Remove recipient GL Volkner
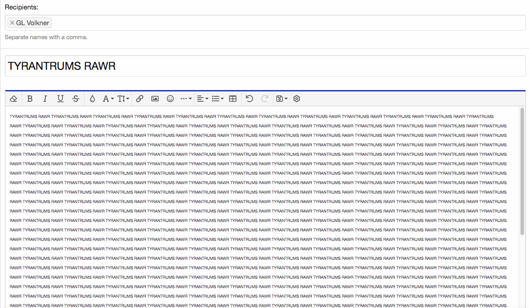This screenshot has width=529, height=308. (12, 23)
